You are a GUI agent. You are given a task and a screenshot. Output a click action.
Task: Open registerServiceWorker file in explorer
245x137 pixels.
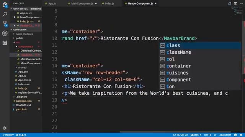(26, 92)
